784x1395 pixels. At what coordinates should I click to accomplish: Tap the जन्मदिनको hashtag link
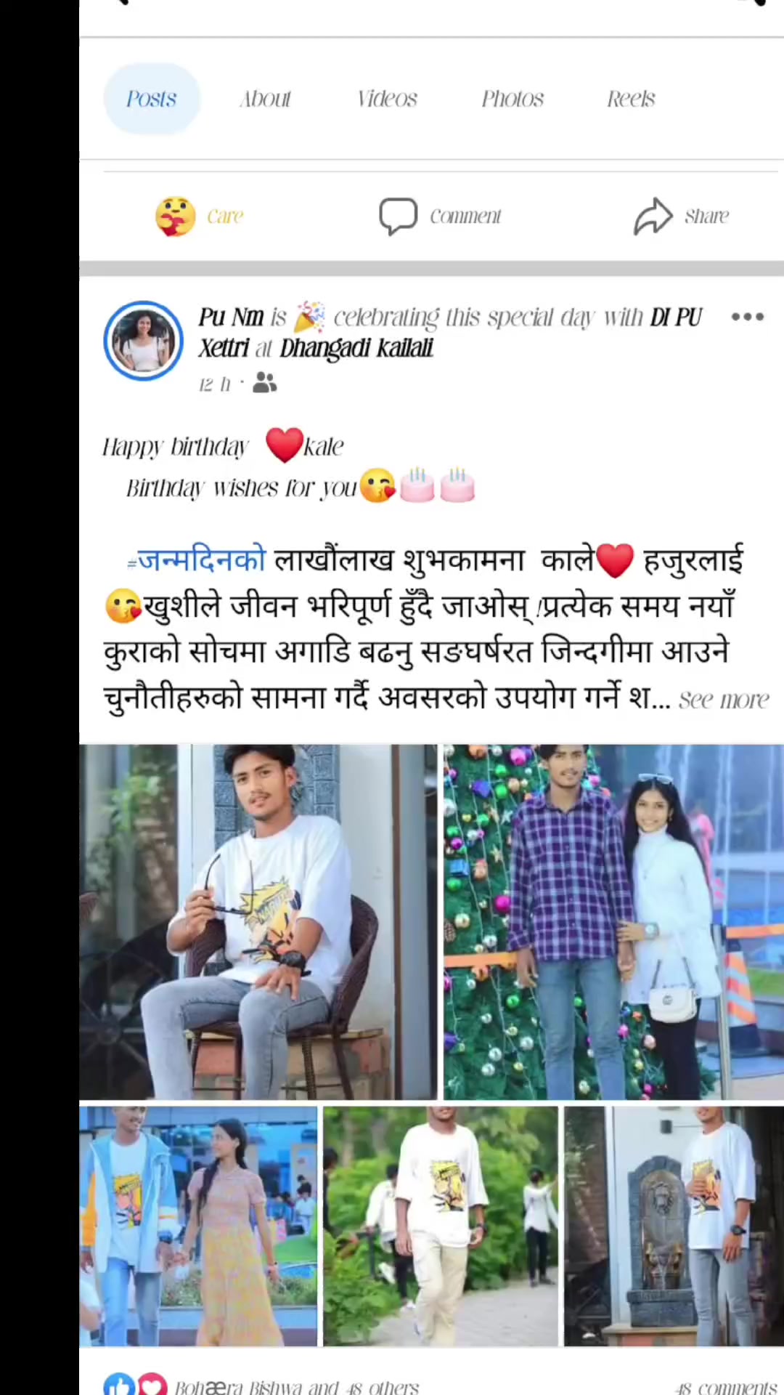point(196,560)
